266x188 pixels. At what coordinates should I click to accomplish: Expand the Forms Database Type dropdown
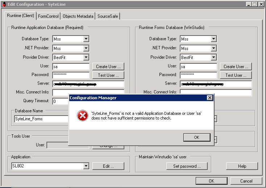click(213, 39)
